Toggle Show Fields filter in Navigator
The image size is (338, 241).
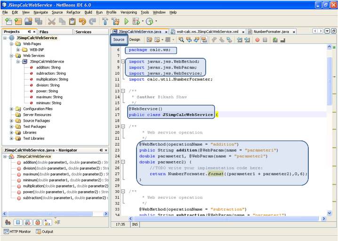(17, 222)
